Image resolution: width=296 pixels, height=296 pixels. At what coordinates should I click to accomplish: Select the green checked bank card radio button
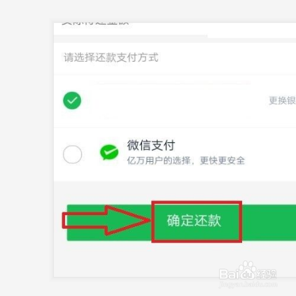pyautogui.click(x=72, y=101)
